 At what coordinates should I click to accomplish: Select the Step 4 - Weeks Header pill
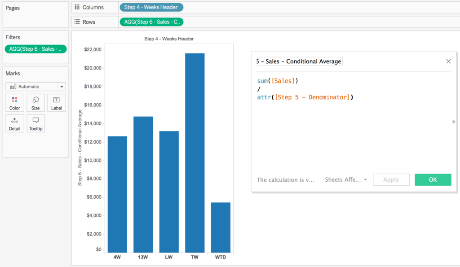point(151,7)
